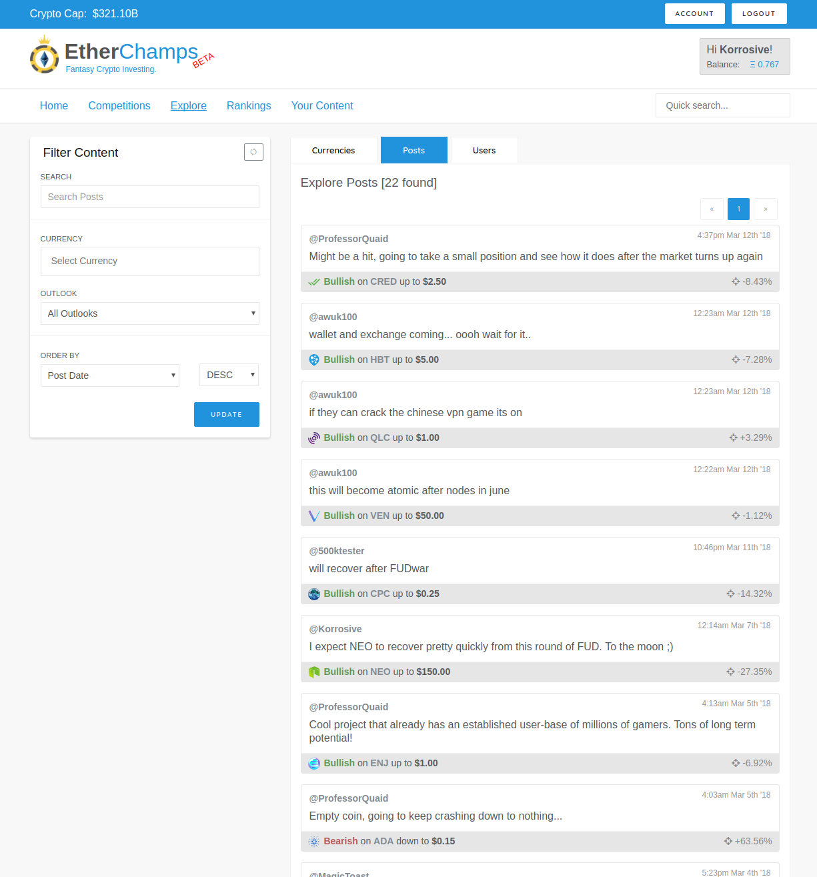The image size is (817, 877).
Task: Open the Select Currency selector
Action: pos(150,261)
